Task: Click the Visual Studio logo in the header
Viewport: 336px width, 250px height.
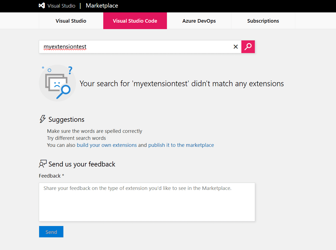Action: [42, 6]
